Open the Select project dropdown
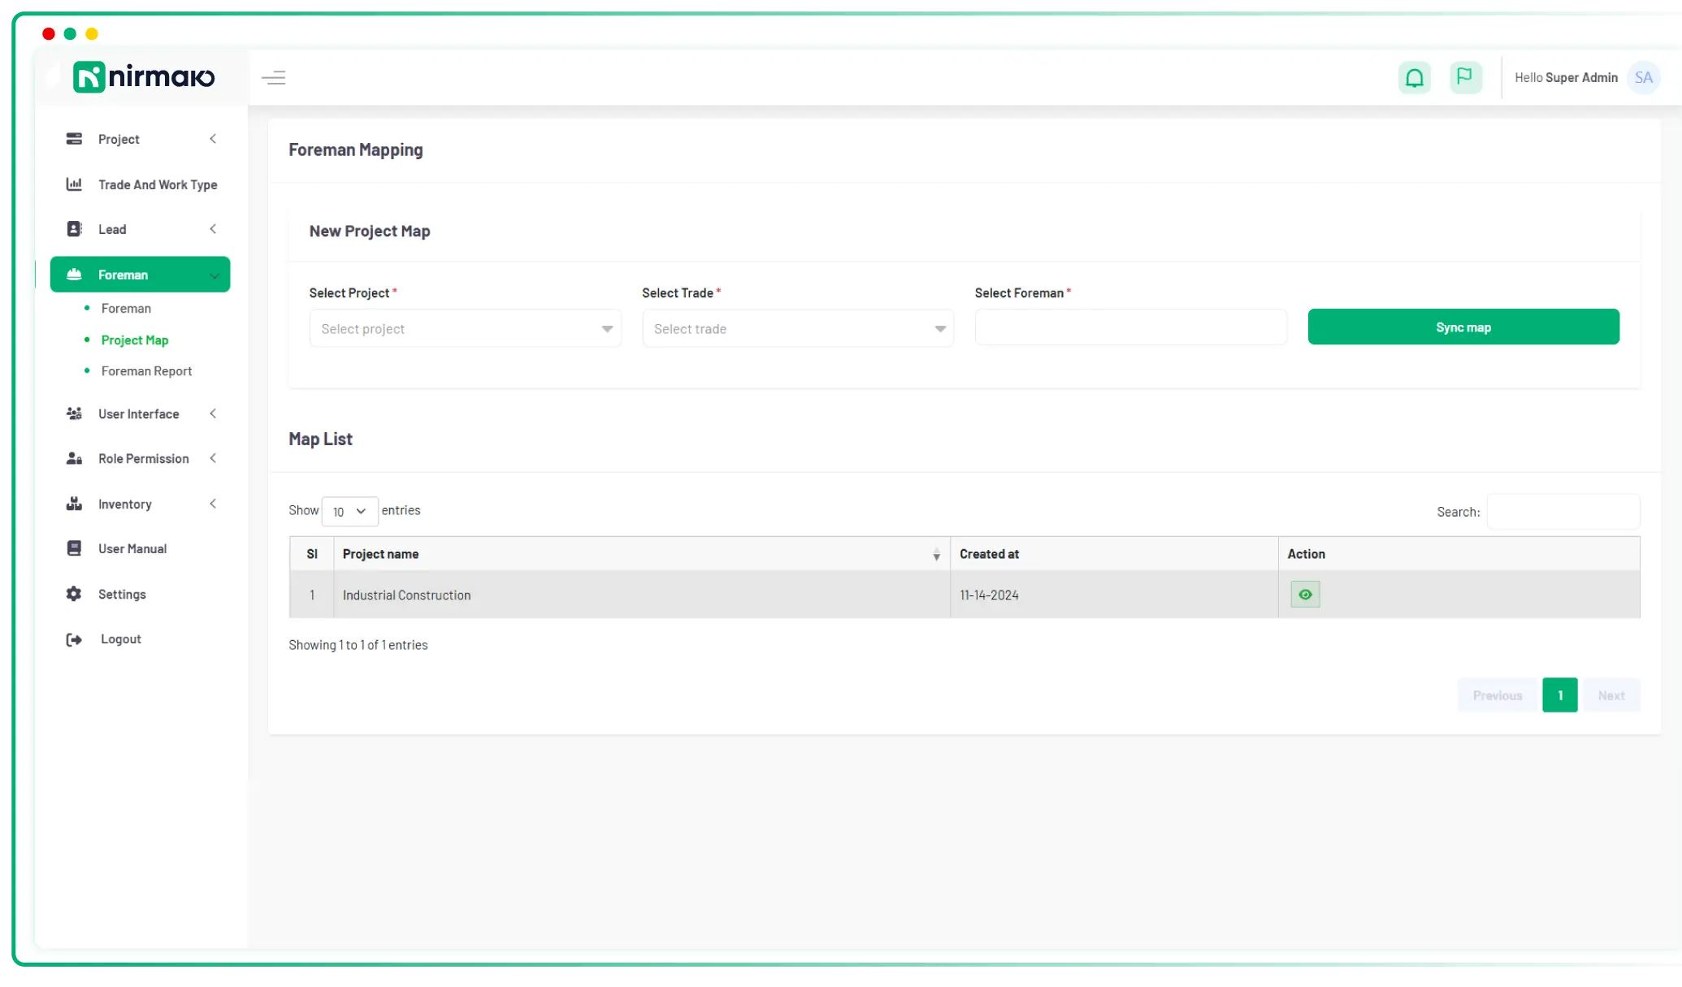The image size is (1682, 987). [x=464, y=328]
